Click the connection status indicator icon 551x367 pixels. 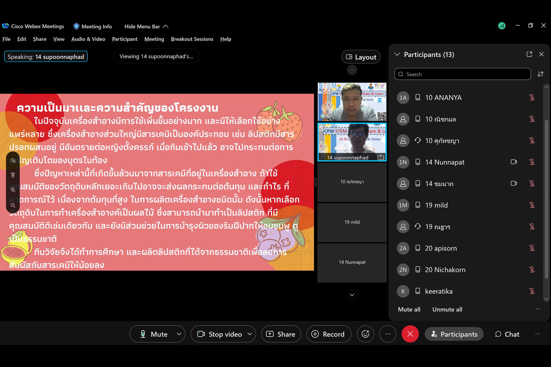(501, 26)
